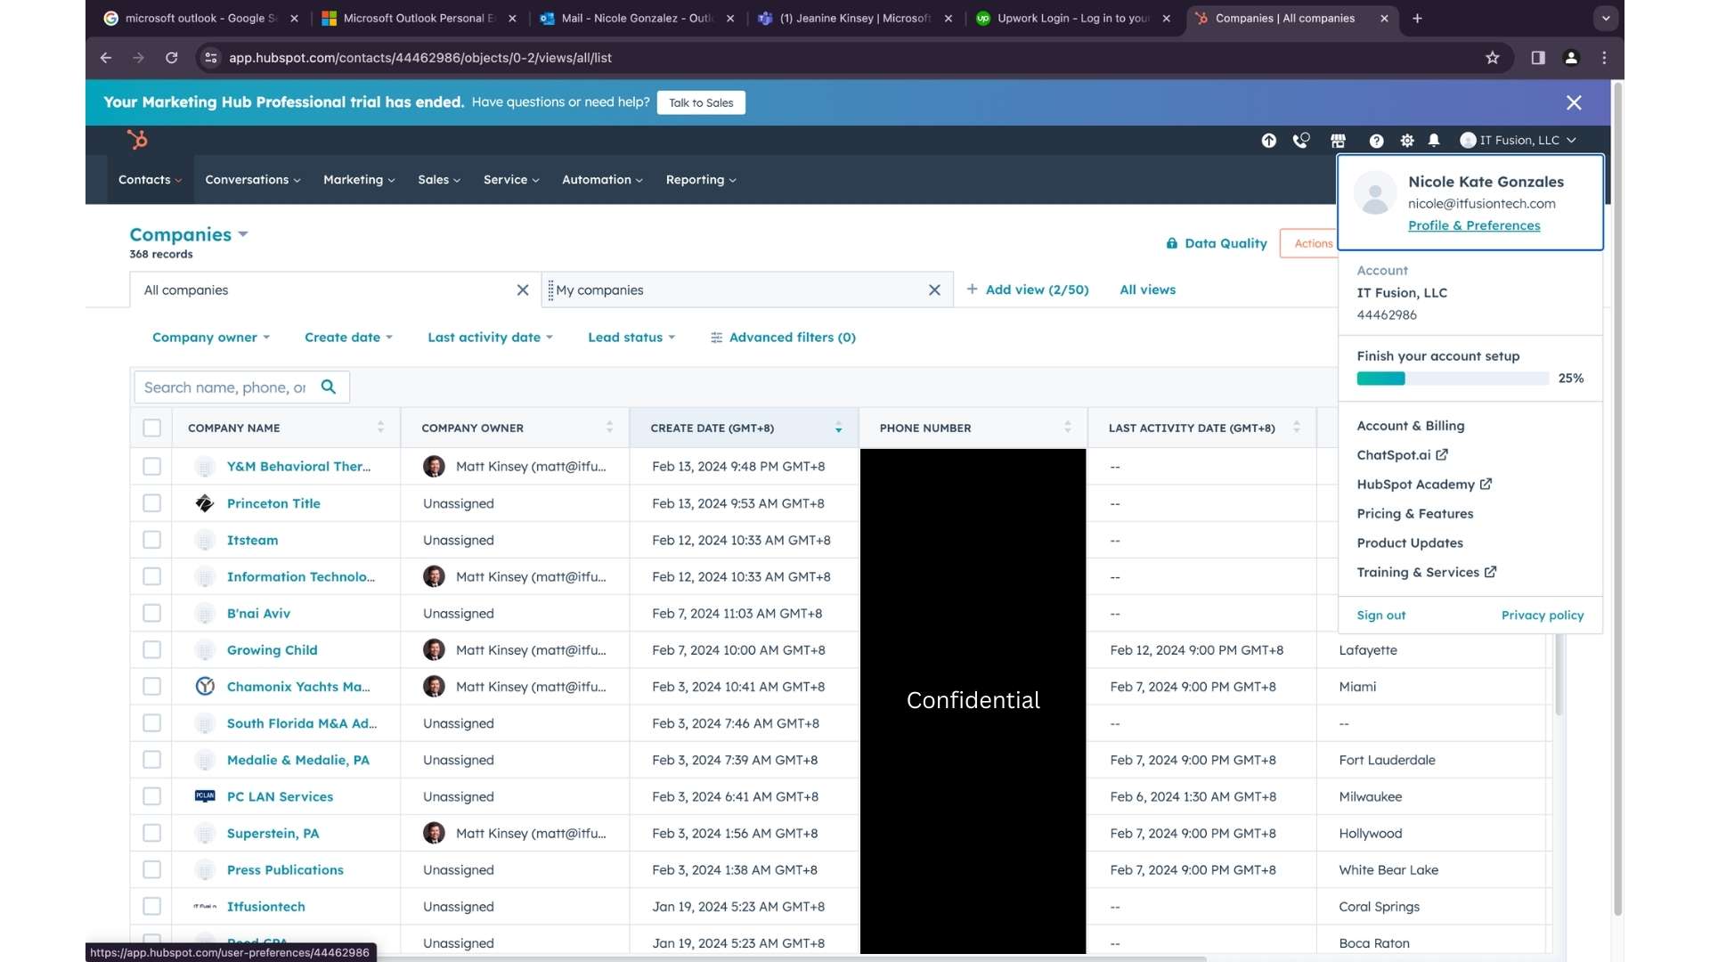Open ChatSpot.ai external link

point(1402,455)
